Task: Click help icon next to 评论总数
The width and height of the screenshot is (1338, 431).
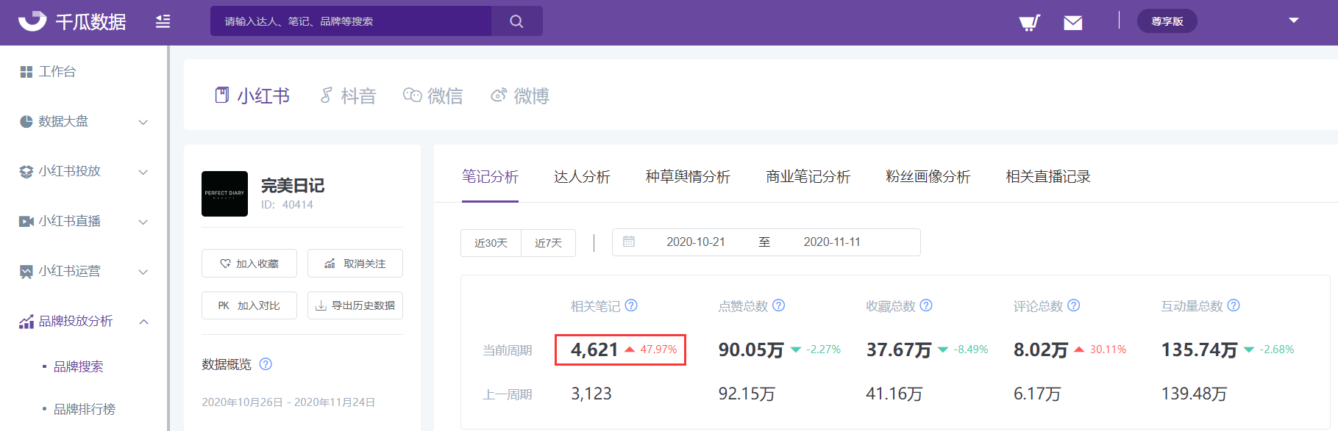Action: (x=1074, y=305)
